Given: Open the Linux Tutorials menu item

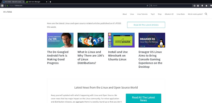Looking at the screenshot, I should [x=142, y=14].
